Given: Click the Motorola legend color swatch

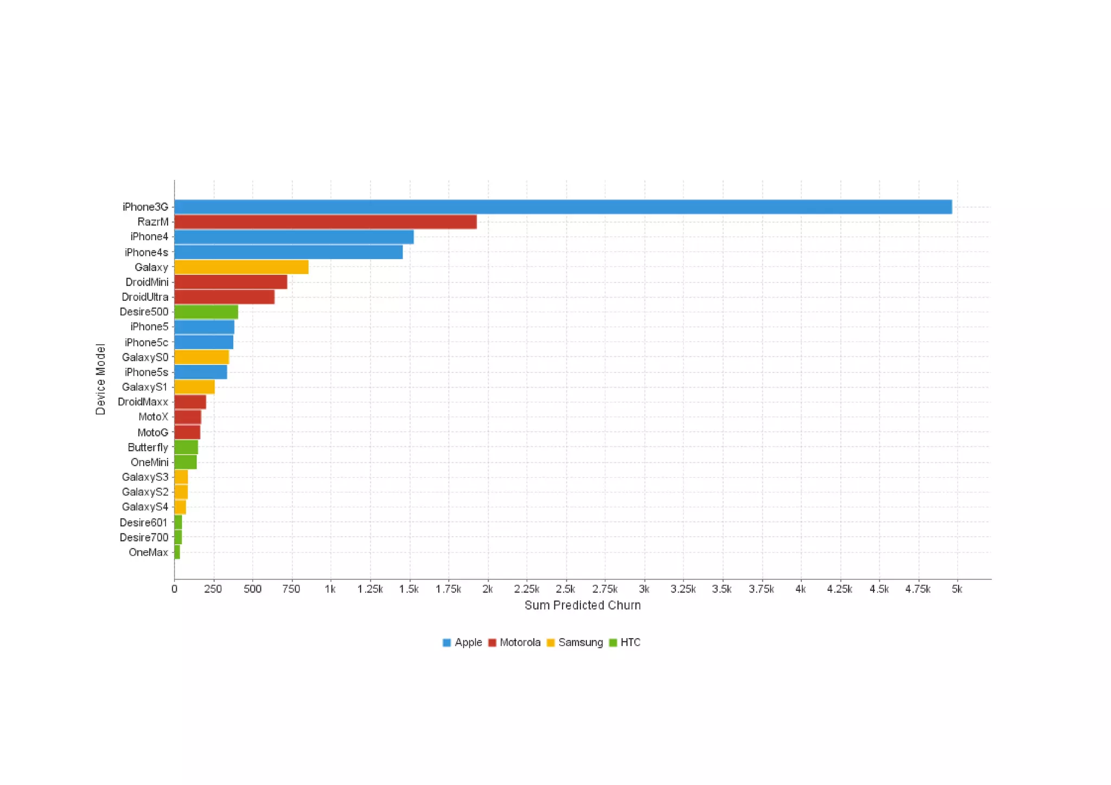Looking at the screenshot, I should (492, 642).
